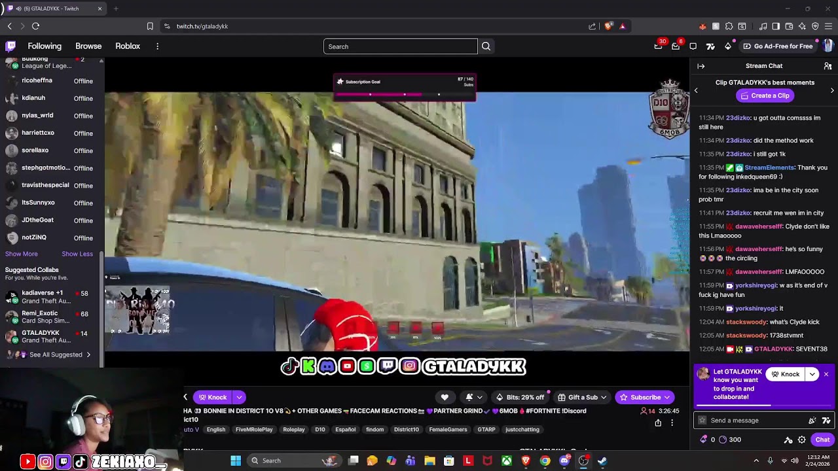Open Bits and channel points balance
The width and height of the screenshot is (838, 471).
pos(708,440)
